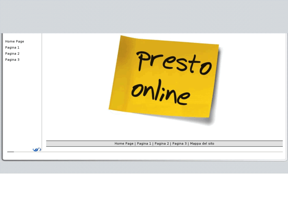The width and height of the screenshot is (288, 215).
Task: Visit the Pagina 3 footer link
Action: click(179, 144)
